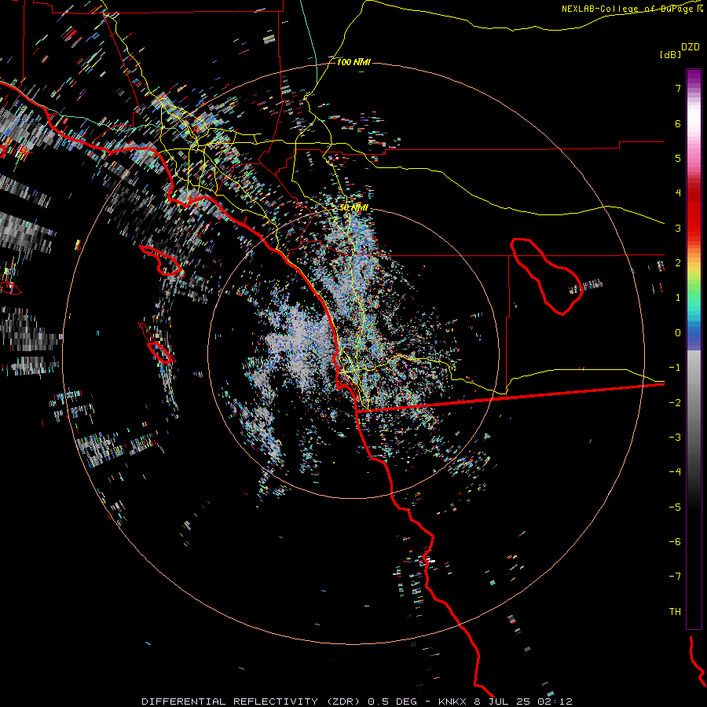Click the -5 value on the color scale

[x=675, y=507]
